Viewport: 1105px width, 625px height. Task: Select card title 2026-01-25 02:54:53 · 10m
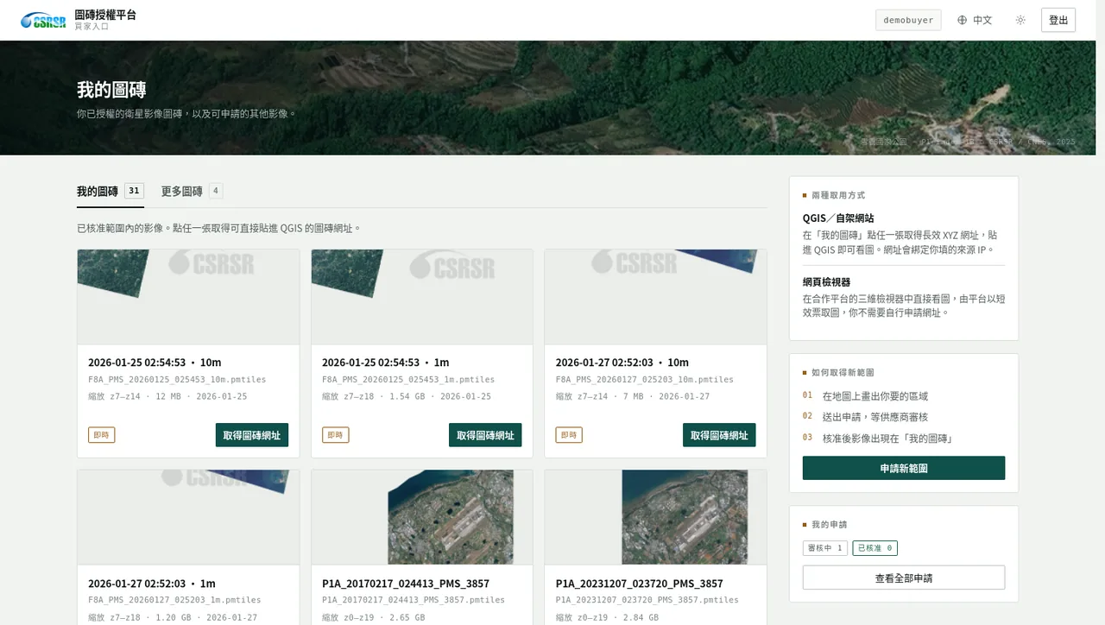155,363
